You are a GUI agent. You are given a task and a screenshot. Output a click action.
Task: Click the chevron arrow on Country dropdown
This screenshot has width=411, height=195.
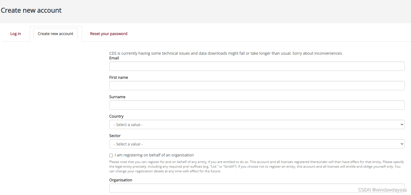[401, 124]
